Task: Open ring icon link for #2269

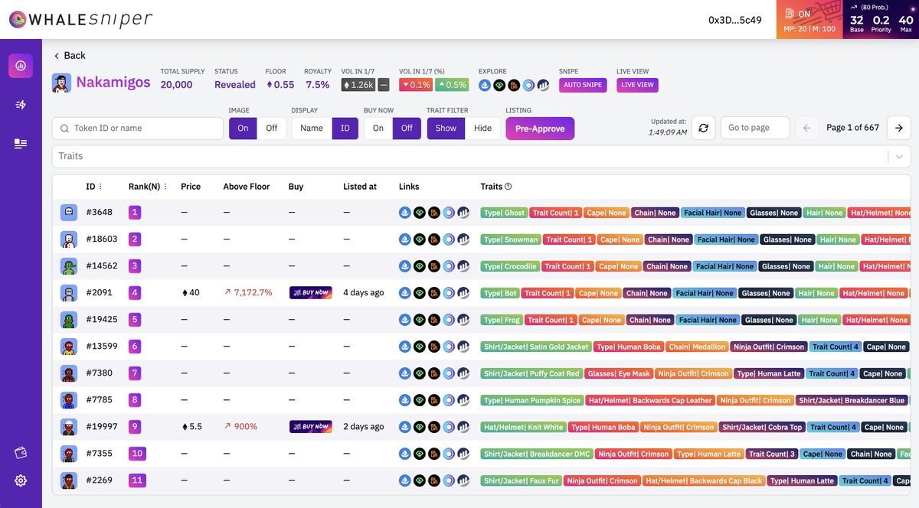Action: click(449, 480)
